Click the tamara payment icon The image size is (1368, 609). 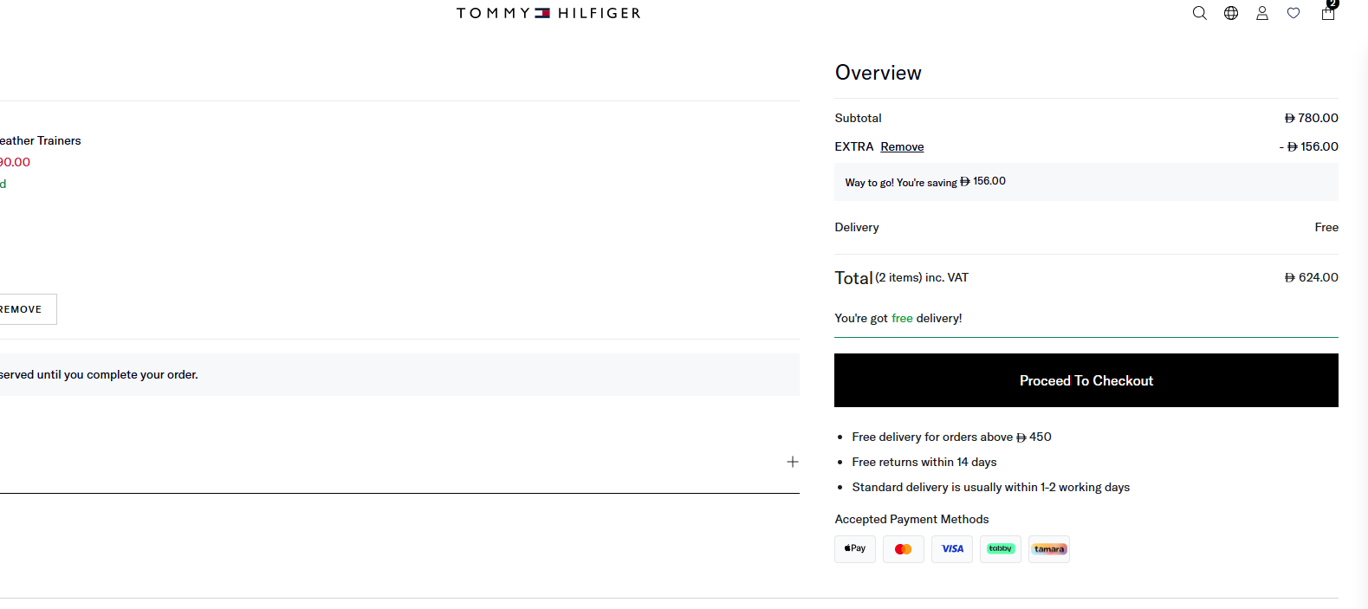[x=1049, y=548]
